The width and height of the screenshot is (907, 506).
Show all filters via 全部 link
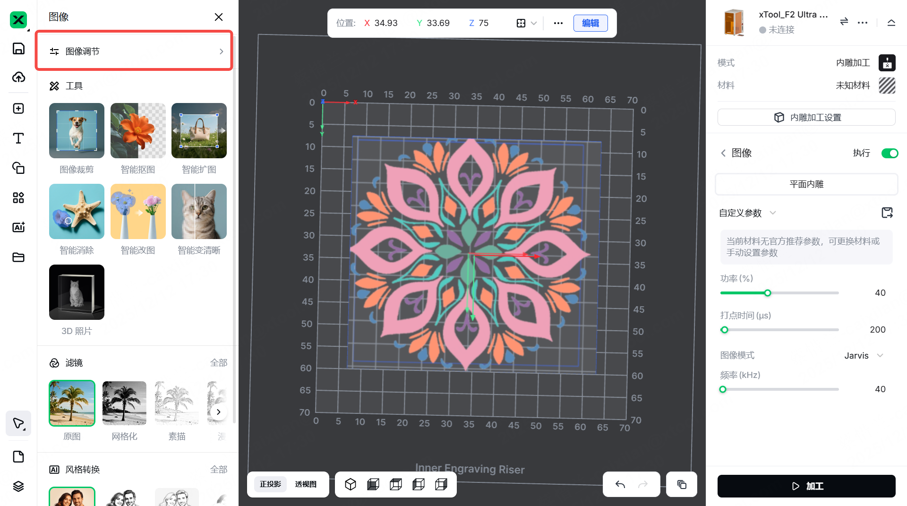tap(219, 363)
